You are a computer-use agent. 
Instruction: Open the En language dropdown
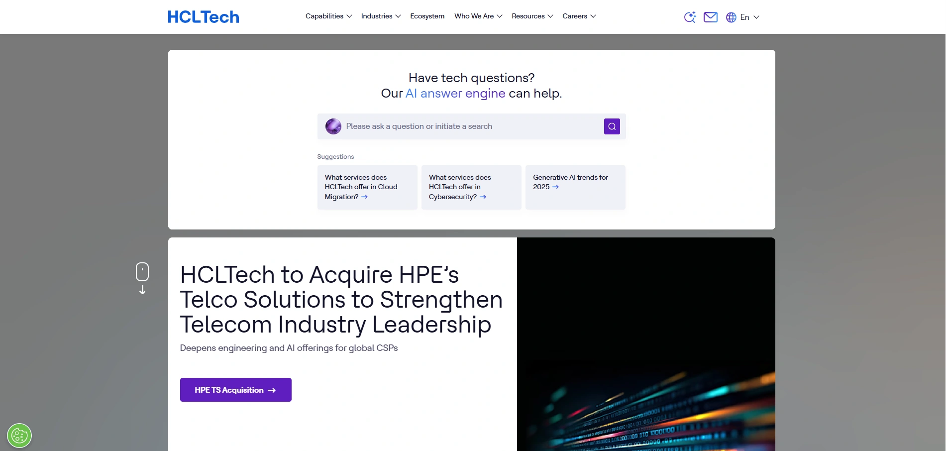pos(749,17)
